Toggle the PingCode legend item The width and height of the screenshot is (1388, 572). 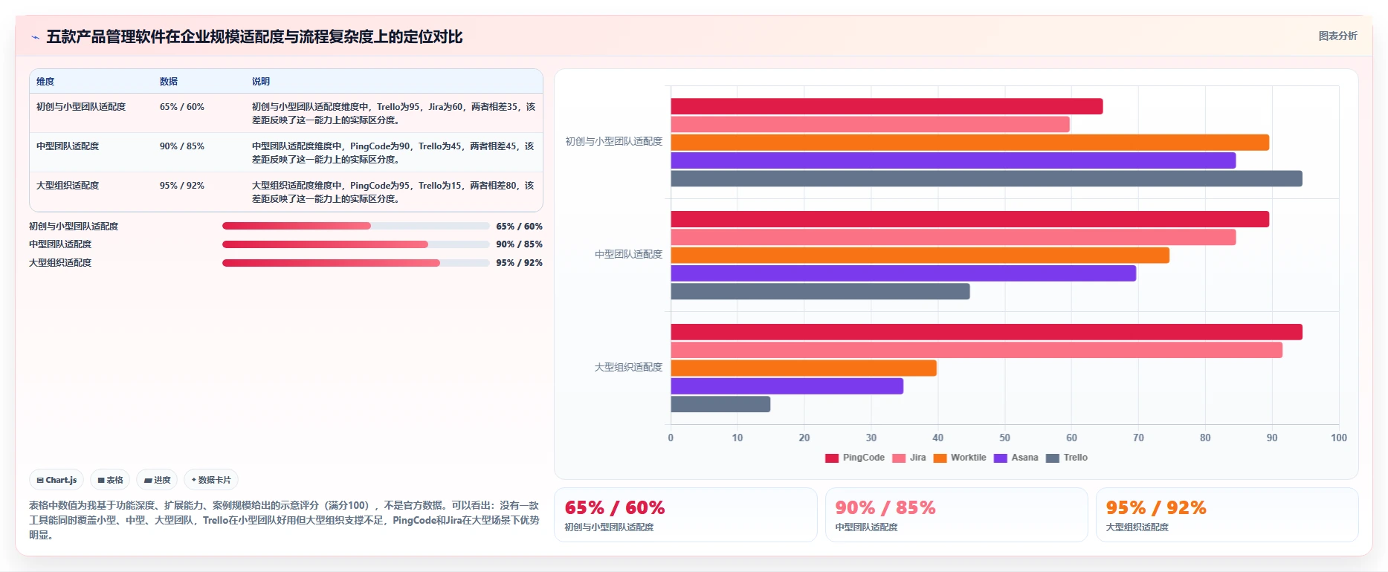coord(854,458)
